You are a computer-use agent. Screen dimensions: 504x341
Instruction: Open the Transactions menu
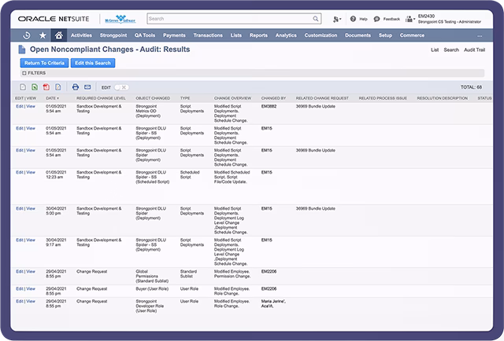pos(208,35)
